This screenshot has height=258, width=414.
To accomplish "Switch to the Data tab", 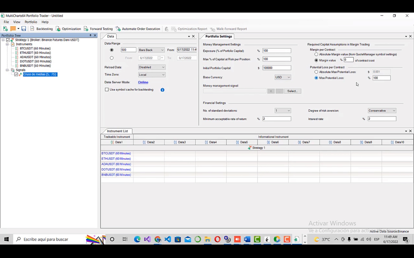I will pos(111,36).
